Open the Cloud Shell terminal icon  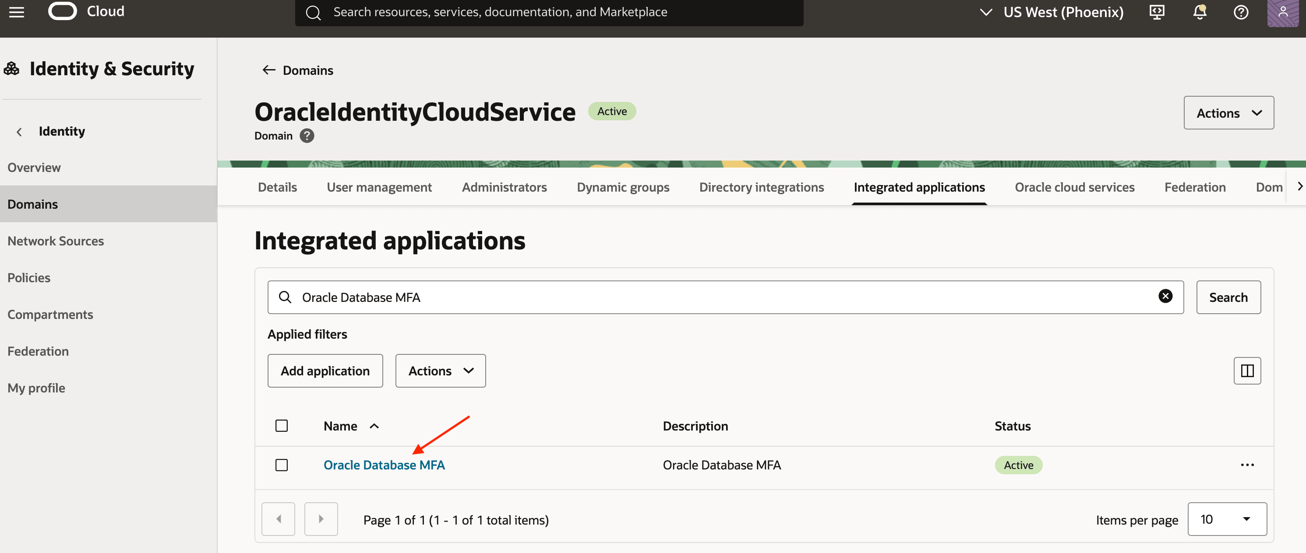1157,12
